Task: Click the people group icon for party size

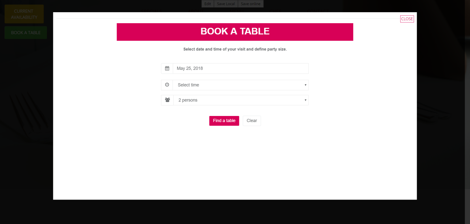Action: pyautogui.click(x=167, y=100)
